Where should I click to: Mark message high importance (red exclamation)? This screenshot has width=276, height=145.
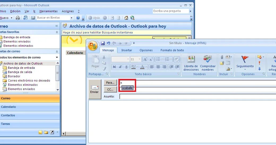click(x=259, y=63)
